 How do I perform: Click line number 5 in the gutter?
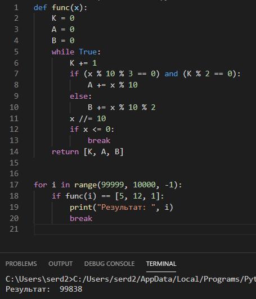point(16,52)
